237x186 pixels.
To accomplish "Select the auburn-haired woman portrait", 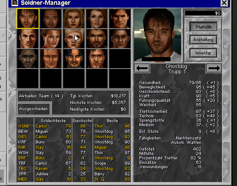I will point(97,19).
